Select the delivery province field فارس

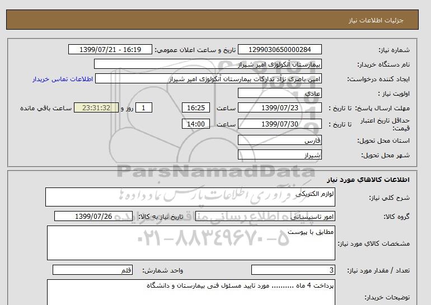[279, 140]
